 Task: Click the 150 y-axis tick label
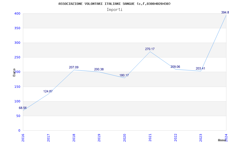pyautogui.click(x=17, y=87)
